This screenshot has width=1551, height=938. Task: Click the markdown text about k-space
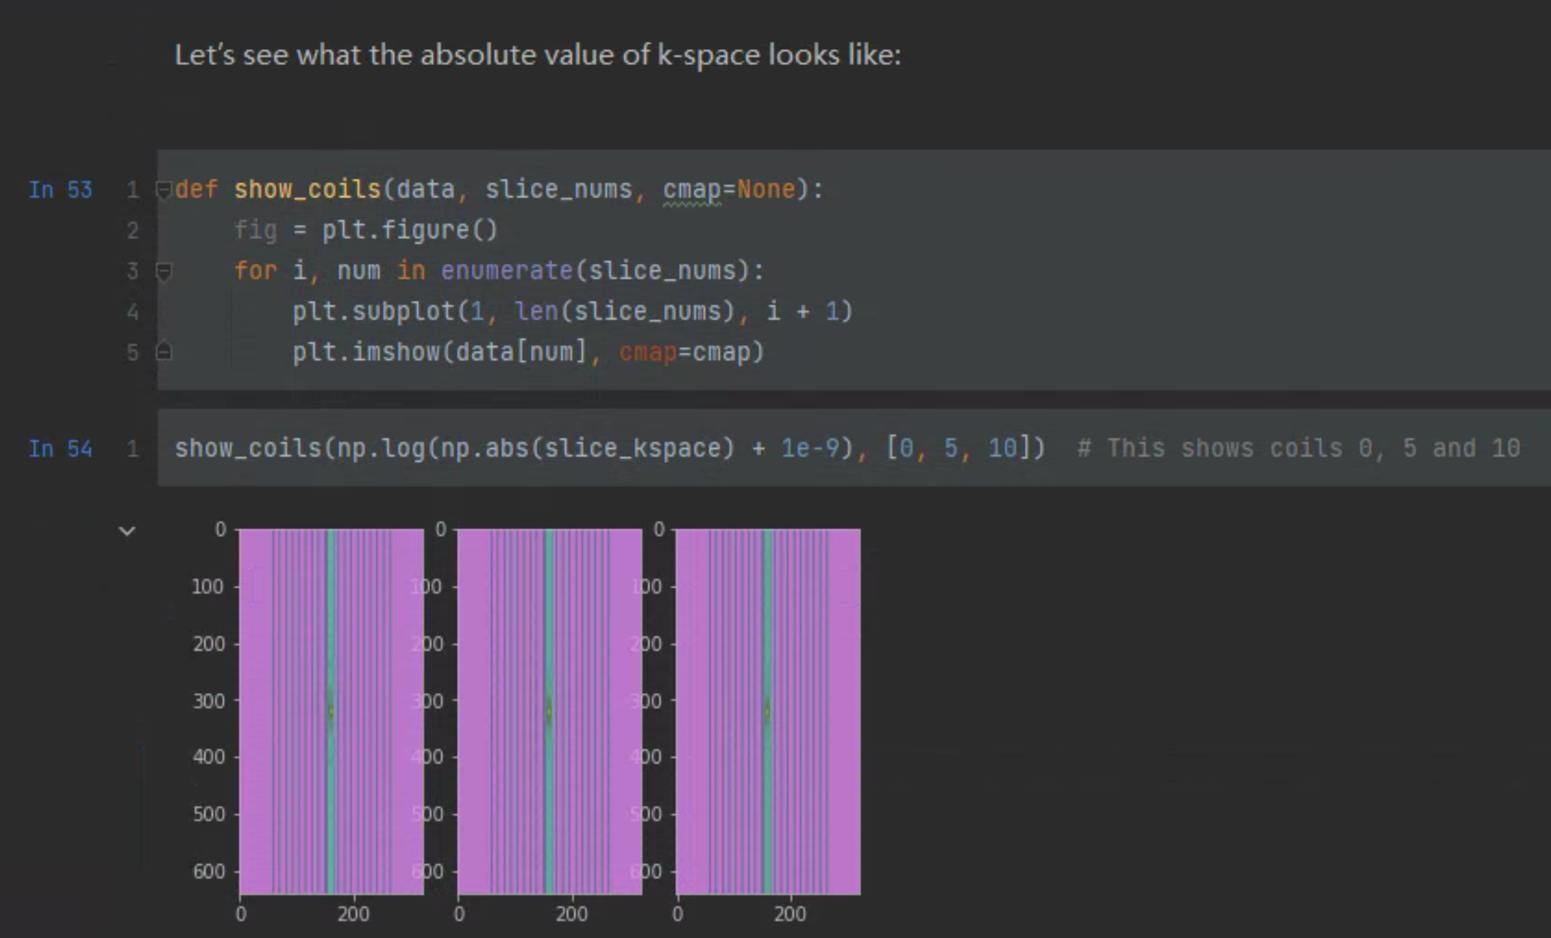538,55
